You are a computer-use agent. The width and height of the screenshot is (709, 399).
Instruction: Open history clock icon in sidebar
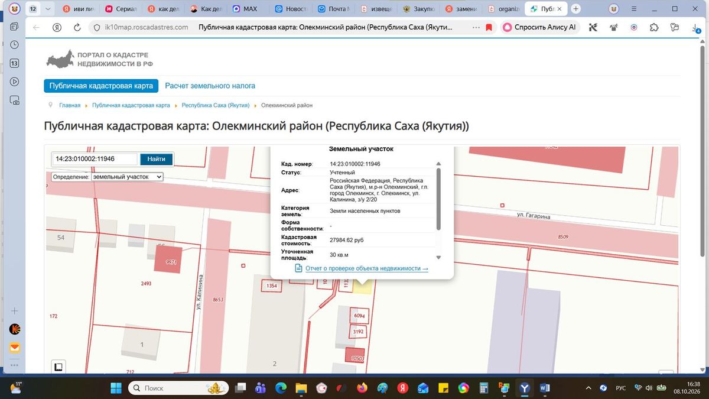15,45
